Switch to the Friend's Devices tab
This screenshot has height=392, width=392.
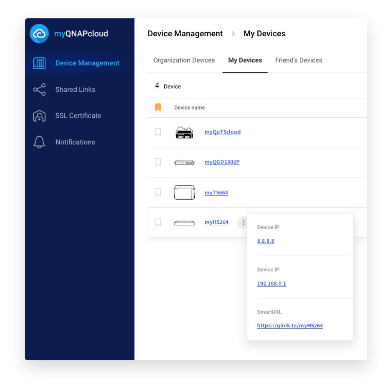point(299,60)
